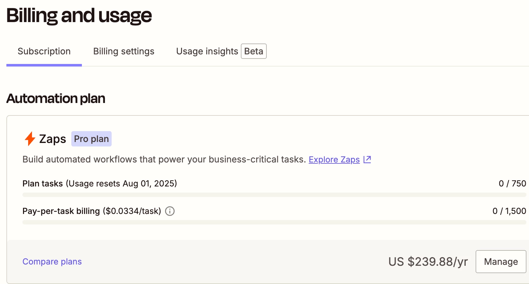The width and height of the screenshot is (529, 284).
Task: Click the Pro plan badge
Action: coord(91,139)
